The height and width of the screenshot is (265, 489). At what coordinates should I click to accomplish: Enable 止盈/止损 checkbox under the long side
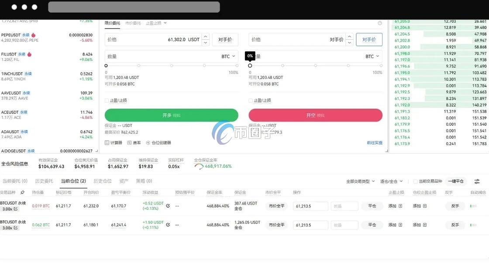pos(106,101)
